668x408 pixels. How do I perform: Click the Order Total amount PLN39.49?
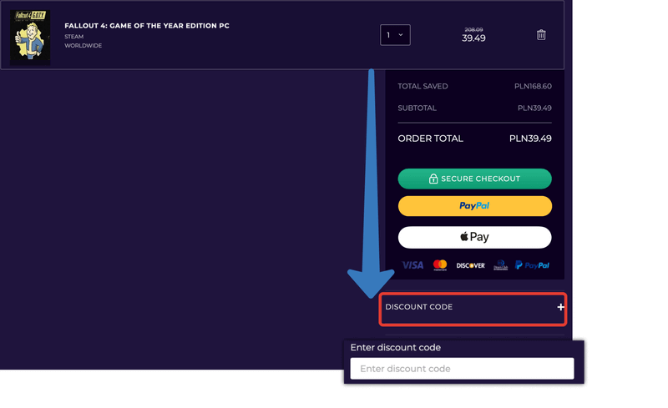[x=530, y=139]
